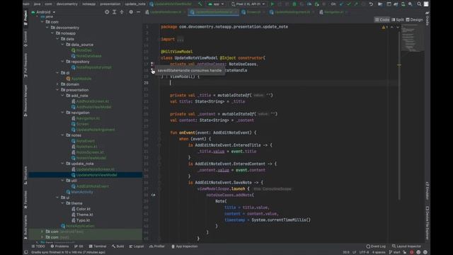Click the Git commit checkmark icon
This screenshot has width=453, height=255.
[349, 4]
